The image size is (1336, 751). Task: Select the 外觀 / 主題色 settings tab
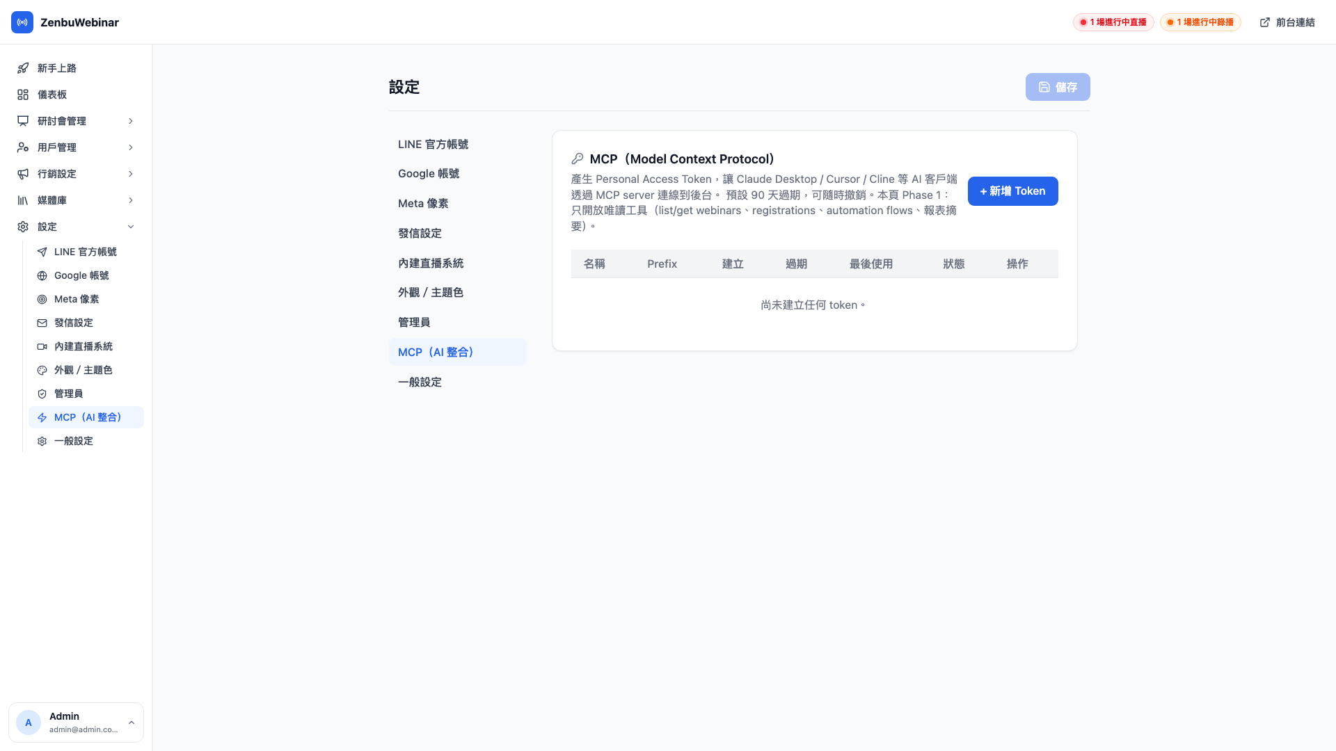458,292
